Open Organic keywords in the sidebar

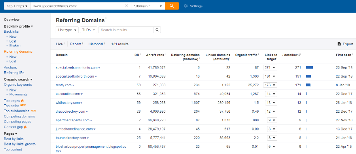[18, 85]
